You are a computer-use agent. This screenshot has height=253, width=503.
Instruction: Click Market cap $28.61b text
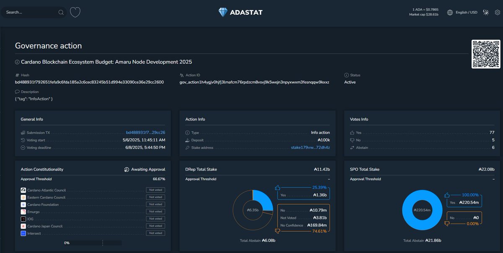pyautogui.click(x=424, y=15)
